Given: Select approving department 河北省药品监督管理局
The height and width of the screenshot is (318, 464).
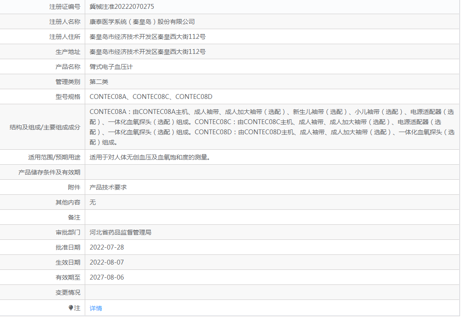Looking at the screenshot, I should click(121, 232).
